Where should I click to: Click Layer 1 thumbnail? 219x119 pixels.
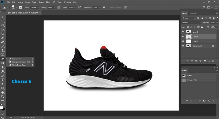(189, 32)
